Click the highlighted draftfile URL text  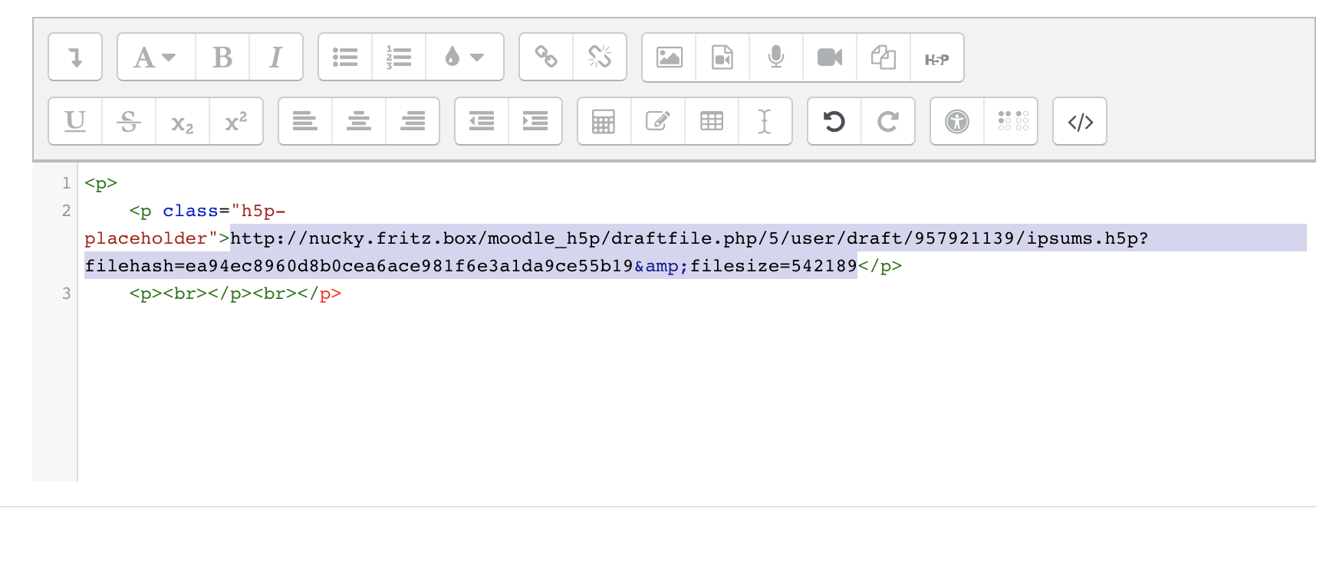click(x=689, y=238)
